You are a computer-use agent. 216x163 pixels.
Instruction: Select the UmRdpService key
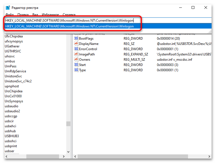[16, 71]
